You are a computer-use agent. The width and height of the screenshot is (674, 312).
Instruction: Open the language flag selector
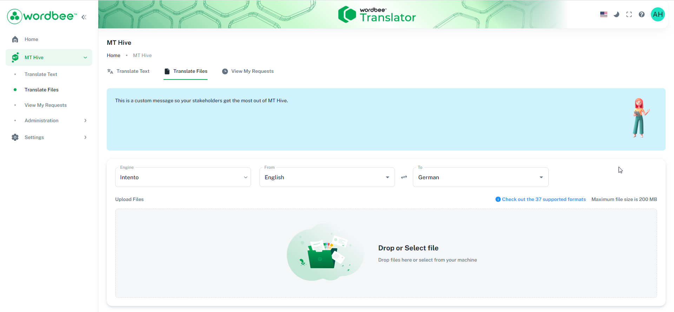coord(603,14)
